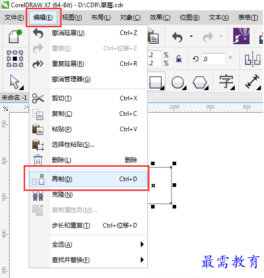Select 剪切(T) in the edit menu
Screen dimensions: 264x278
coord(88,98)
